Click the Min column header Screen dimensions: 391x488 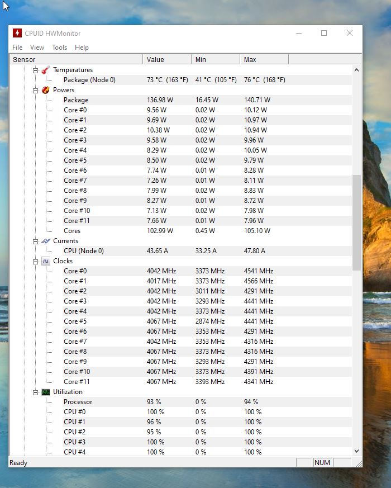click(216, 59)
